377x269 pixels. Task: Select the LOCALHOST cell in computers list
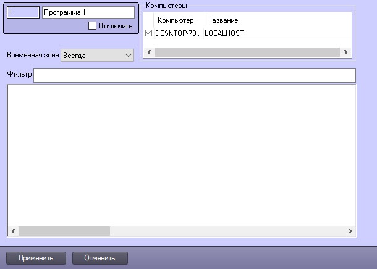224,33
